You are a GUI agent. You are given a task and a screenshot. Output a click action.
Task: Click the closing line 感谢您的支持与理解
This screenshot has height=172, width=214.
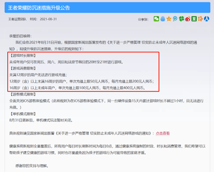(x=32, y=166)
